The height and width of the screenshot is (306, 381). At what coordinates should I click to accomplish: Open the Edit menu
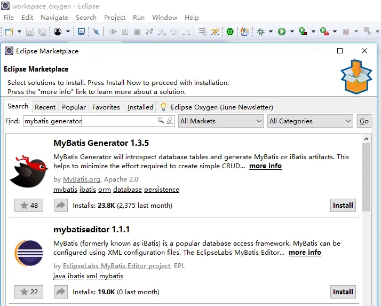click(27, 18)
